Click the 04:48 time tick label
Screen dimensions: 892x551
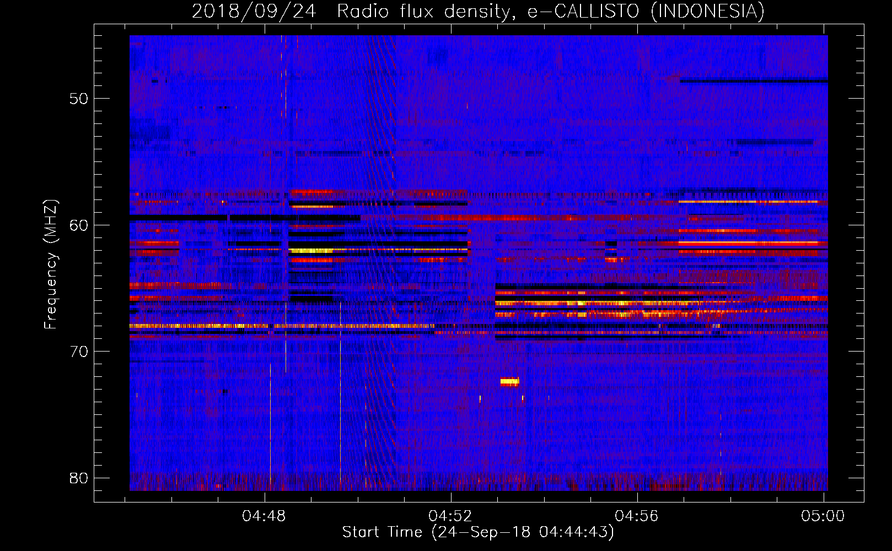pyautogui.click(x=264, y=516)
